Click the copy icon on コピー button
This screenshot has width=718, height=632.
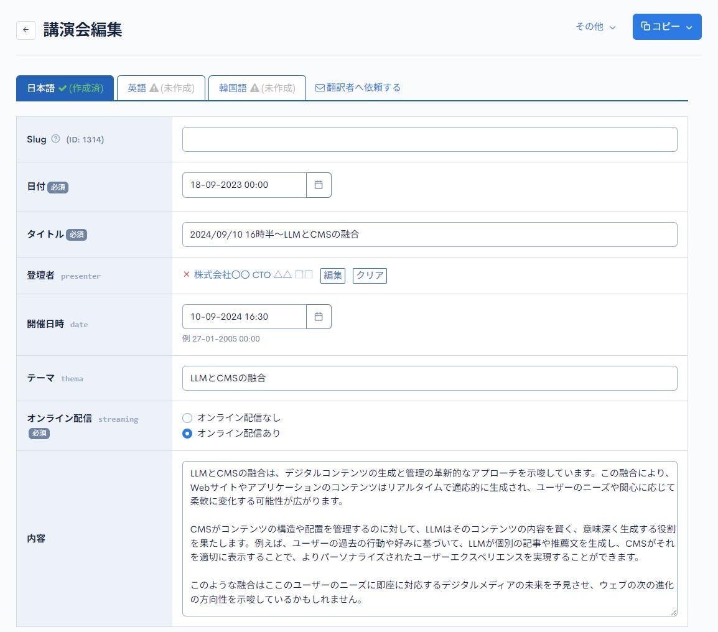click(646, 27)
